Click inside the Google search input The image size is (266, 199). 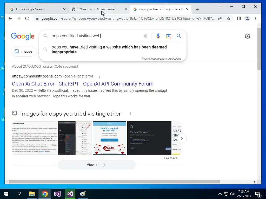pyautogui.click(x=96, y=36)
